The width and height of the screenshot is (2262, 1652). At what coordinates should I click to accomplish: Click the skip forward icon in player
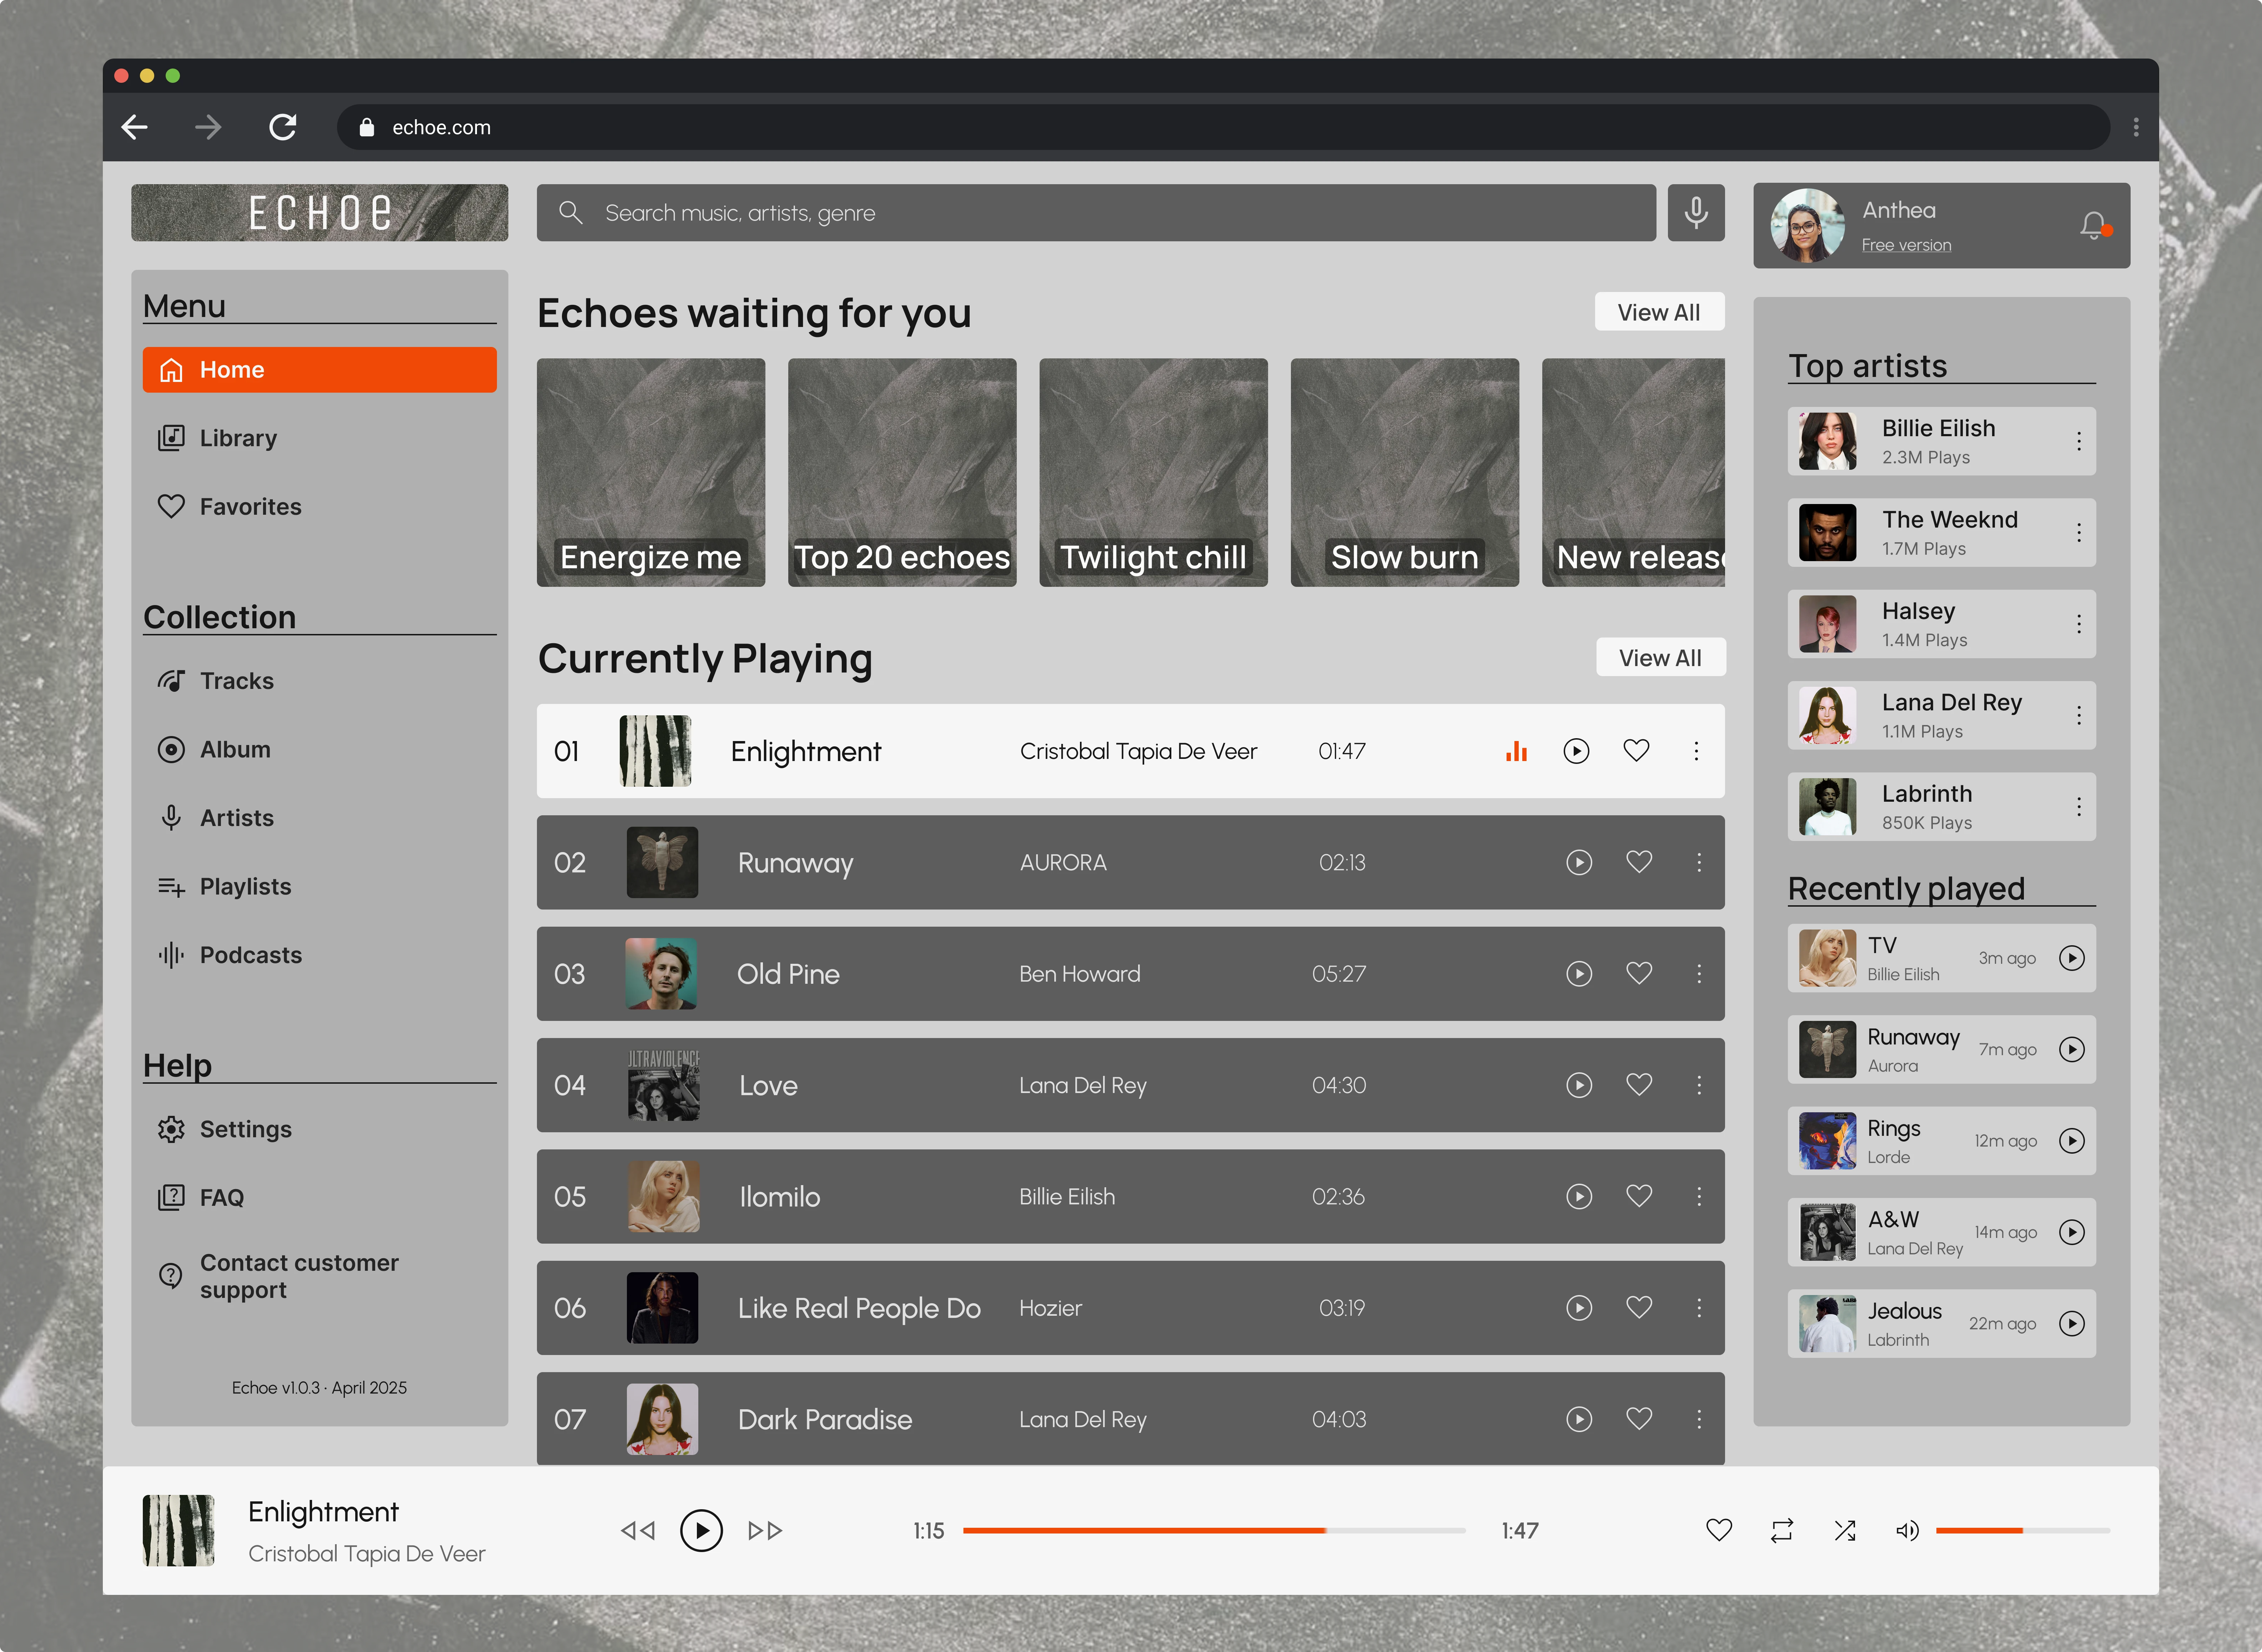click(765, 1530)
